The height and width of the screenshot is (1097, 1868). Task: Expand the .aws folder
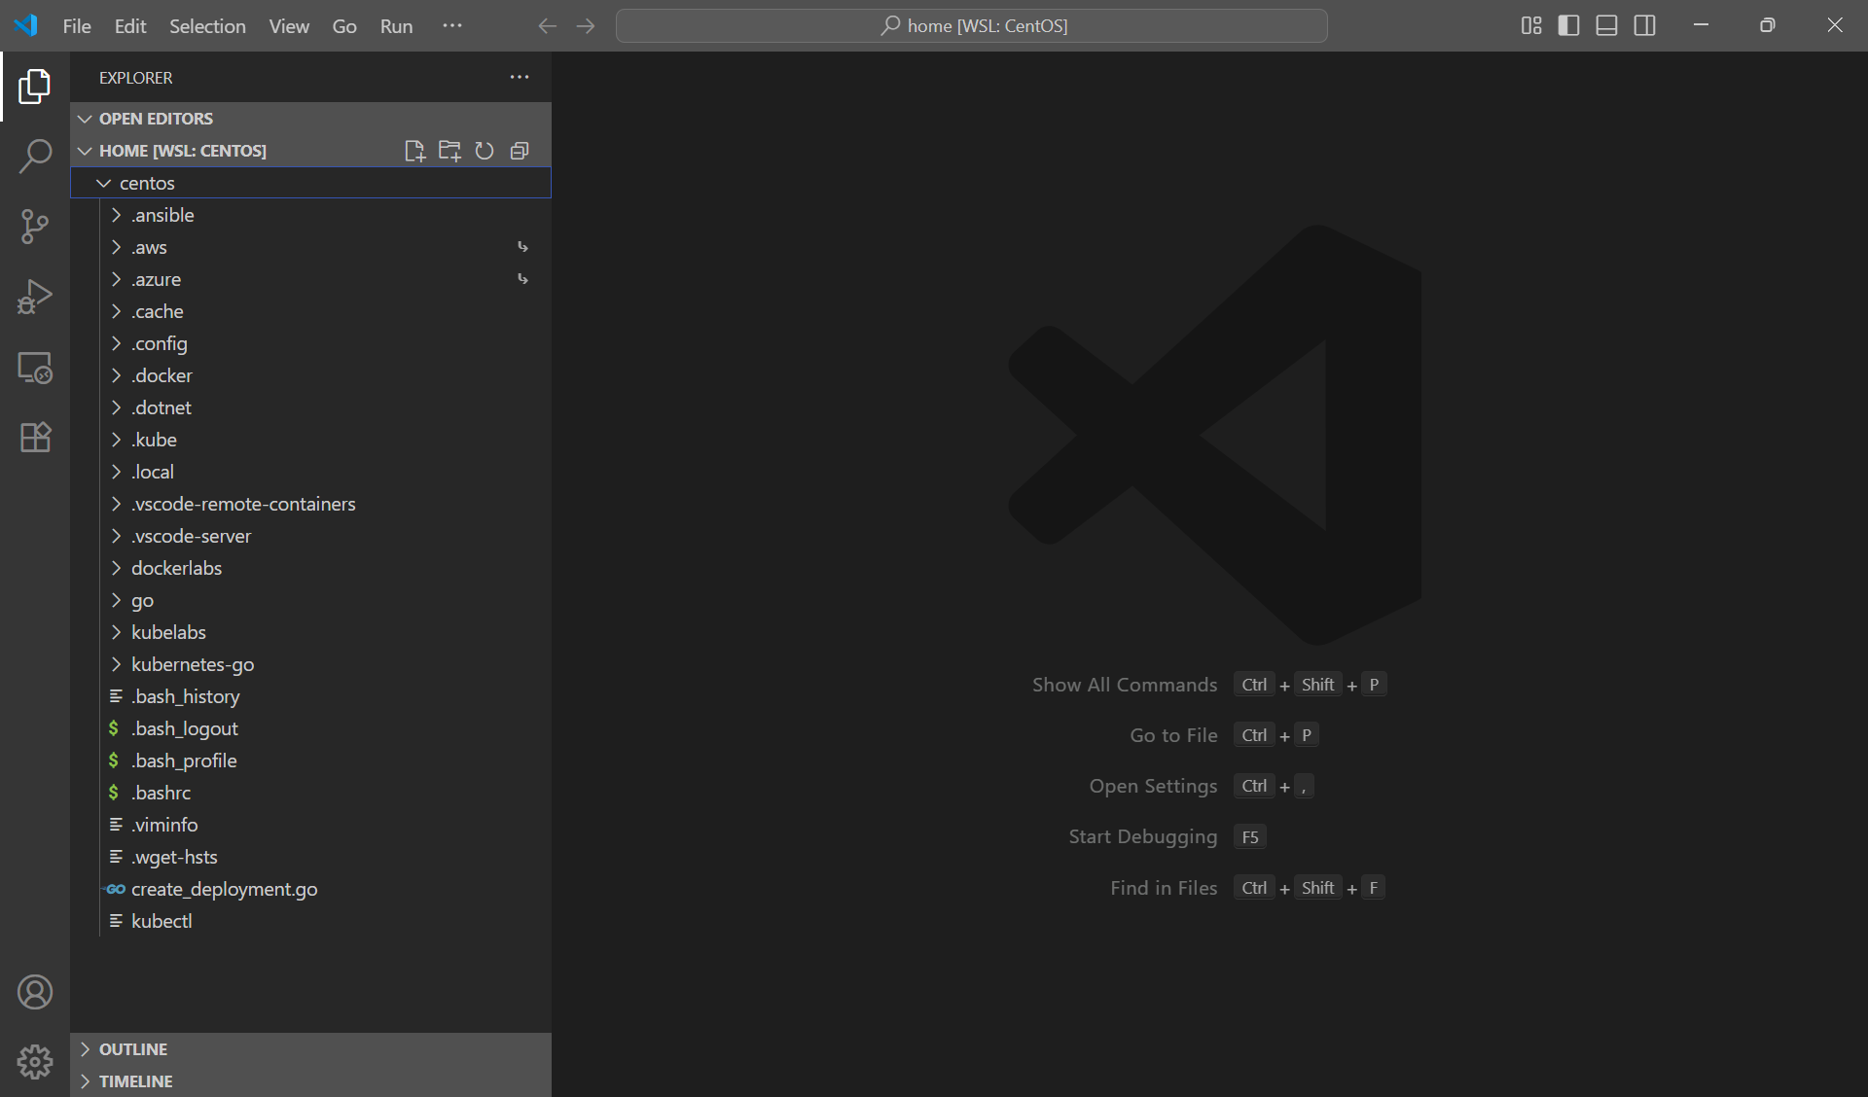point(310,247)
